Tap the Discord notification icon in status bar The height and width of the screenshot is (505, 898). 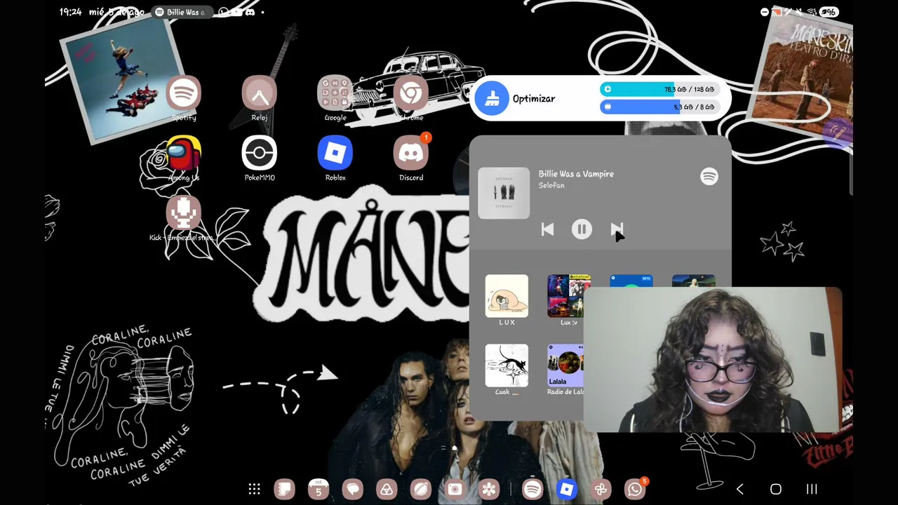(x=250, y=12)
